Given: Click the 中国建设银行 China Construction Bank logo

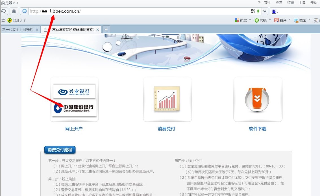Looking at the screenshot, I should coord(74,108).
